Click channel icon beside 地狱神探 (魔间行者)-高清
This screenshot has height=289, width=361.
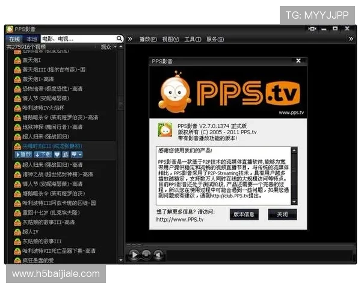[x=17, y=127]
